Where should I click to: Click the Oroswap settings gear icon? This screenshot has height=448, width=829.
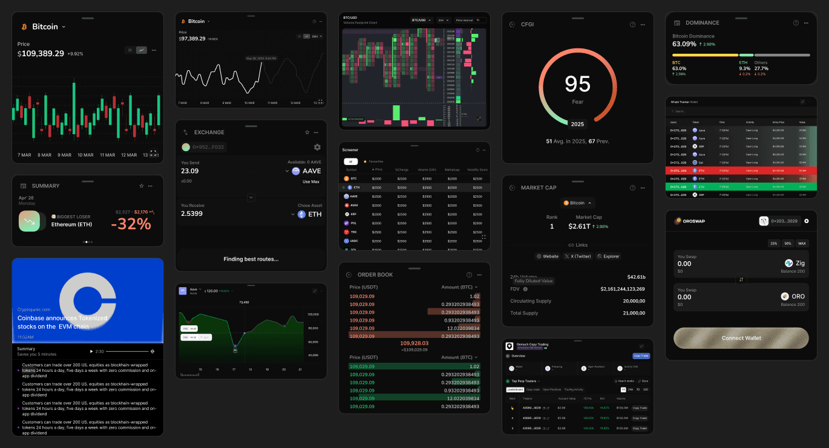click(x=807, y=221)
